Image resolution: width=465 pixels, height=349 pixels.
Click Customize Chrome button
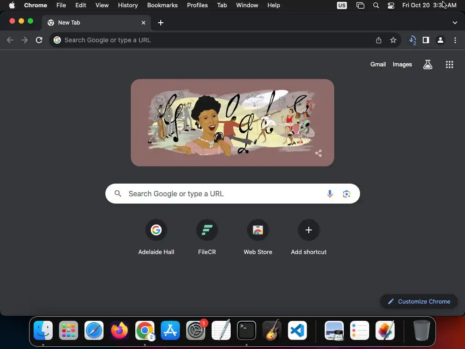pyautogui.click(x=419, y=302)
